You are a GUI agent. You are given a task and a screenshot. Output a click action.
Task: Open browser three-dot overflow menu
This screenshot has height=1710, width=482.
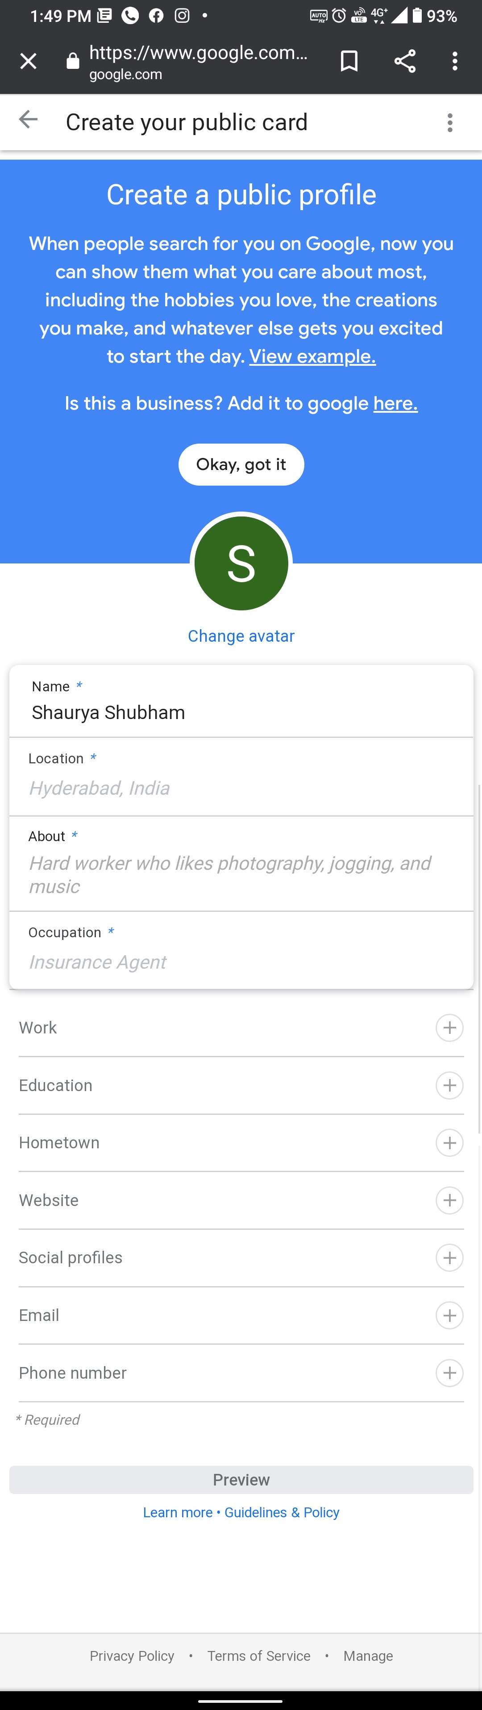click(454, 62)
